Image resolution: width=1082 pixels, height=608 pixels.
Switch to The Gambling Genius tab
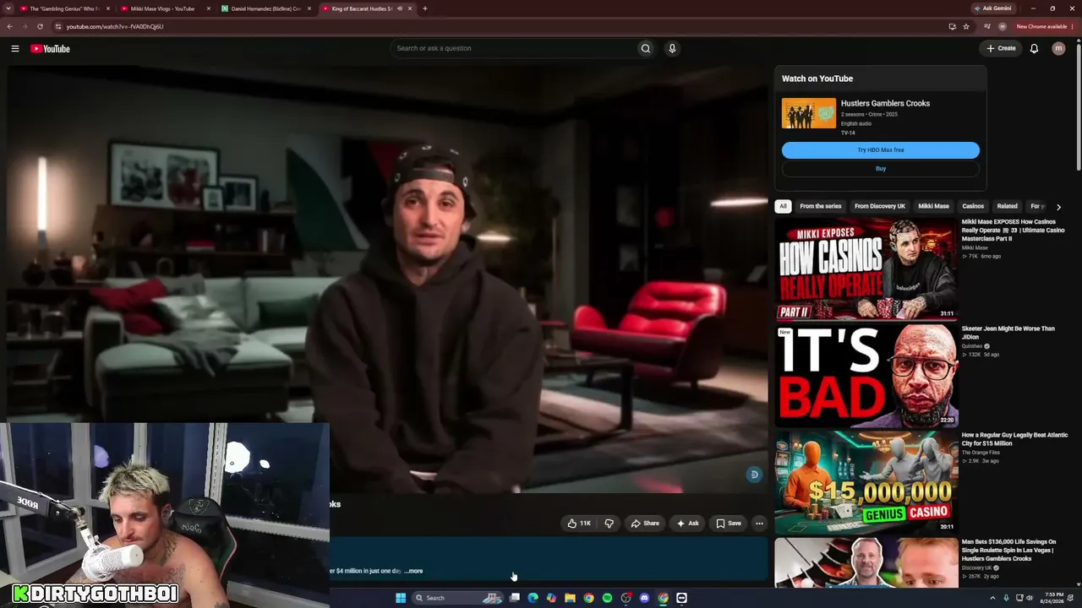[63, 8]
